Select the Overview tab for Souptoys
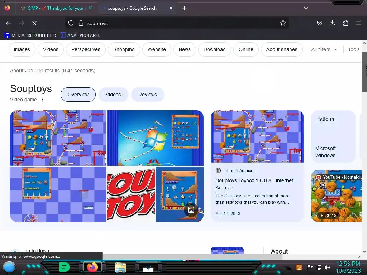This screenshot has height=275, width=367. pyautogui.click(x=78, y=95)
